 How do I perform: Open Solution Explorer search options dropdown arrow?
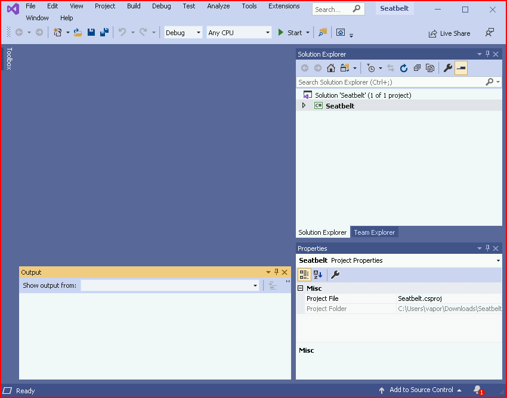498,82
